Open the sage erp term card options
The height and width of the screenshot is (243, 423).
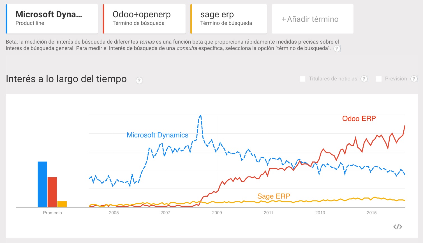coord(228,18)
